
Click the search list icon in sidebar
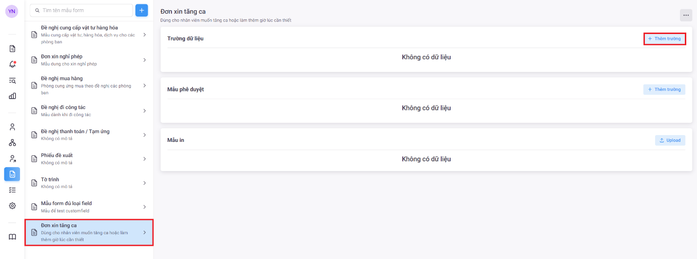tap(13, 80)
